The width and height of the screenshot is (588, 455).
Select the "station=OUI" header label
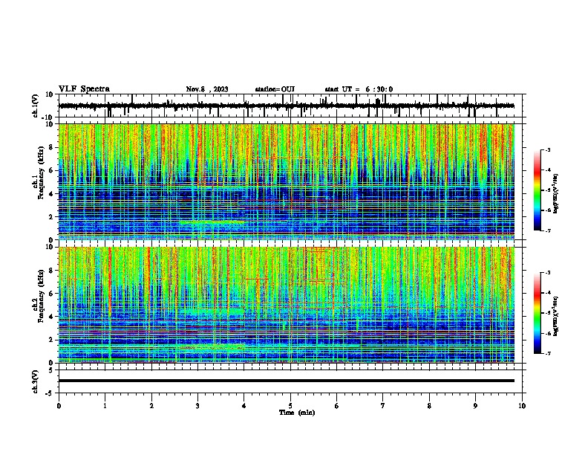point(275,89)
